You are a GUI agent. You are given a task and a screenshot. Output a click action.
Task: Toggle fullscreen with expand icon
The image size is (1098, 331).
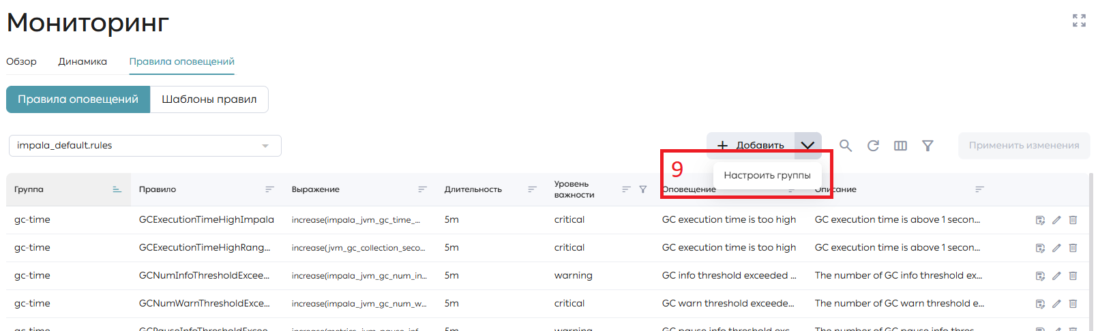click(1079, 20)
